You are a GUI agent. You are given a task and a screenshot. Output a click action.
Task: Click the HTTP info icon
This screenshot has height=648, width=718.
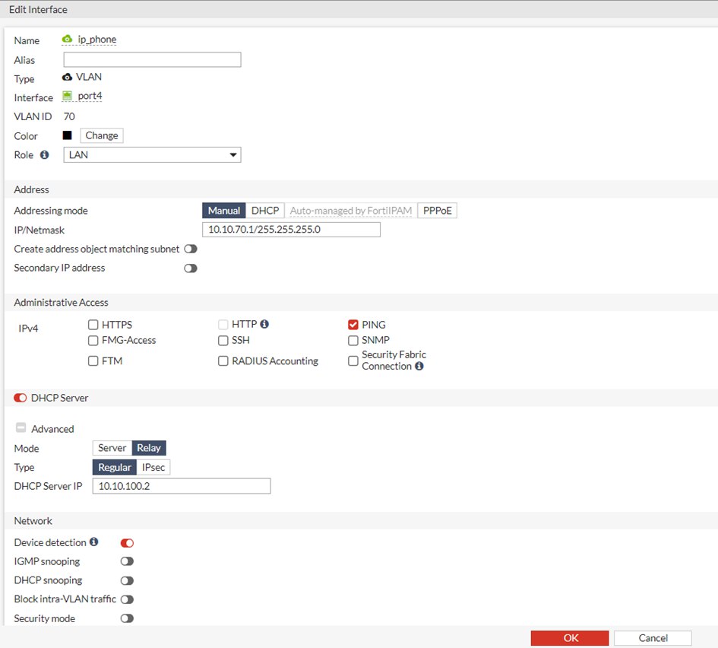(x=264, y=324)
